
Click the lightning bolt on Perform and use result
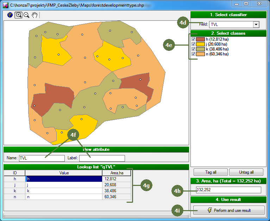pyautogui.click(x=210, y=210)
